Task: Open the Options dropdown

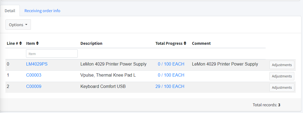Action: 18,25
